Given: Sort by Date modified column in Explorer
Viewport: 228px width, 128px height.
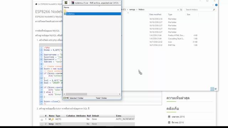Looking at the screenshot, I should (155, 15).
